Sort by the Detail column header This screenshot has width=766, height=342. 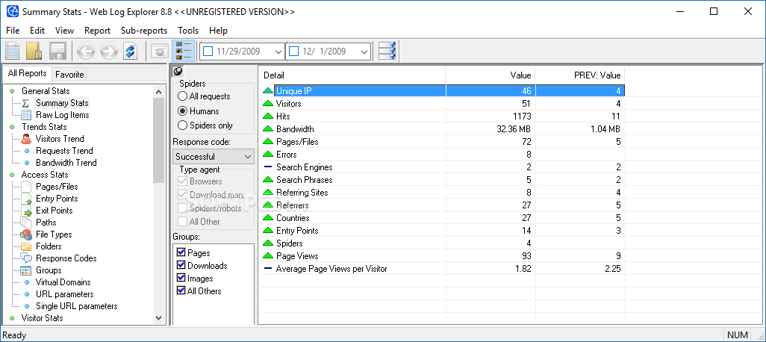[352, 75]
